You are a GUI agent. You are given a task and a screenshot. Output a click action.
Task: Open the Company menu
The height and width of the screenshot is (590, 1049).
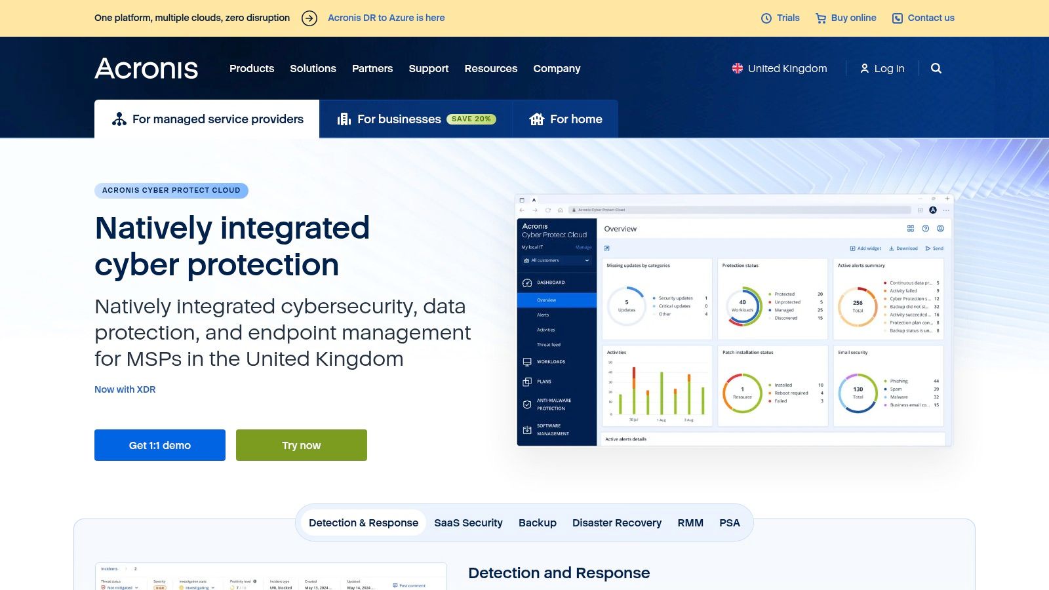tap(557, 68)
